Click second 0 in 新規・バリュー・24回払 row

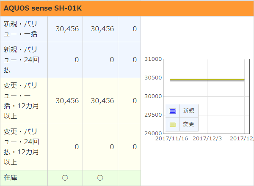click(x=112, y=60)
